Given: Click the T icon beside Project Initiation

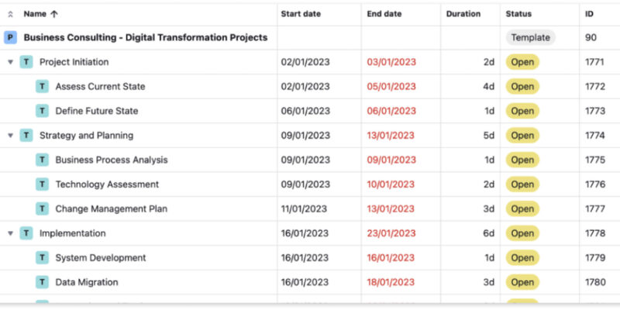Looking at the screenshot, I should [26, 62].
